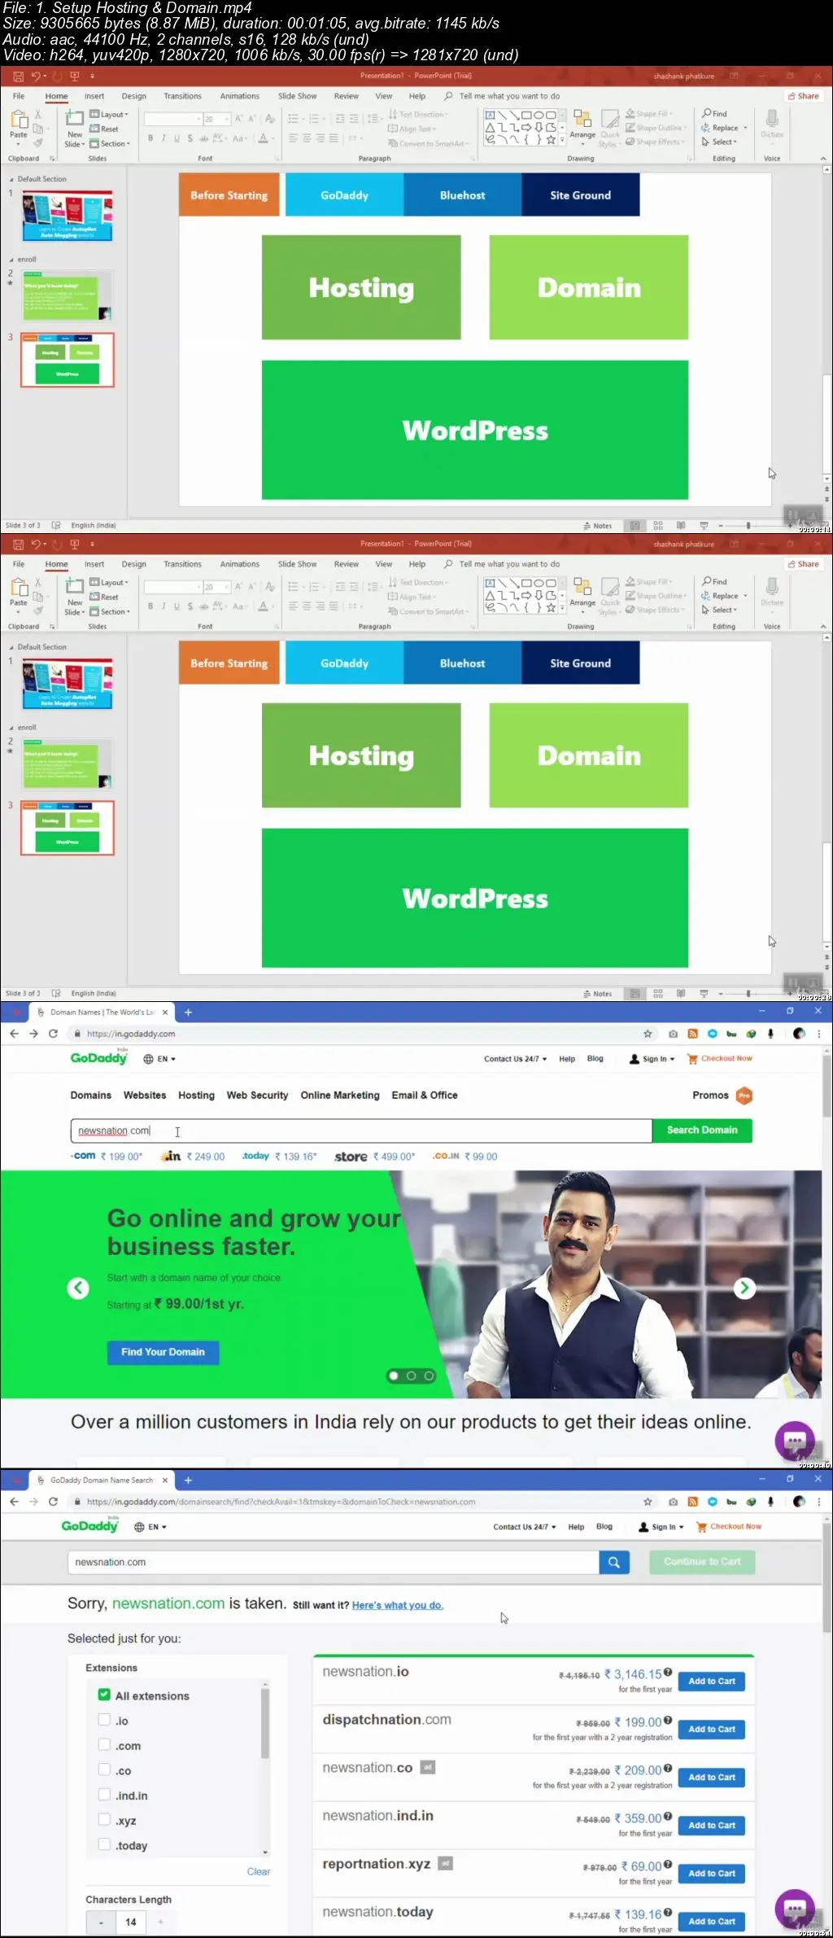Viewport: 833px width, 1938px height.
Task: Click the Save icon in the top PowerPoint frame
Action: [18, 76]
